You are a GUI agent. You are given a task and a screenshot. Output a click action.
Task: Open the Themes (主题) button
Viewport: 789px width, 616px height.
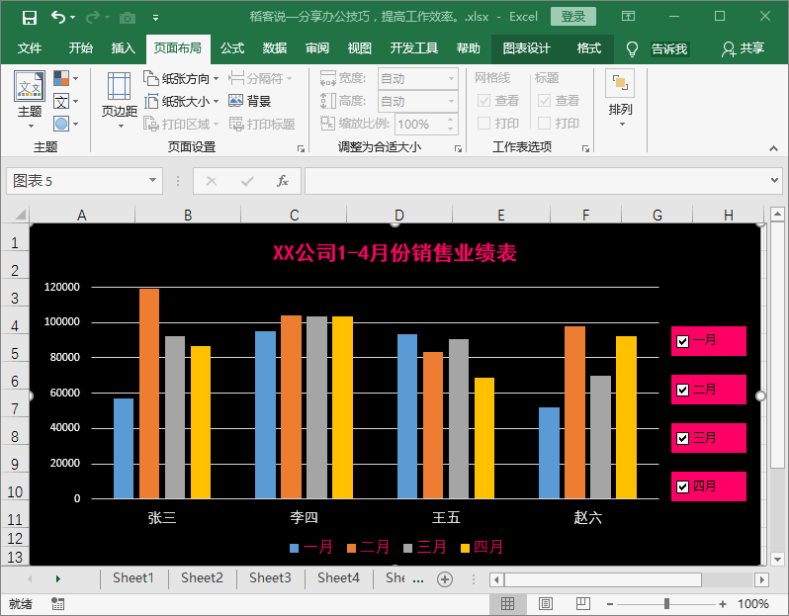pos(30,100)
